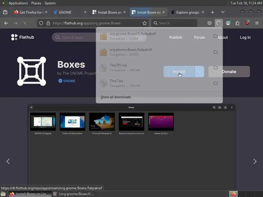Toggle the downloads panel toolbar icon

coord(219,23)
